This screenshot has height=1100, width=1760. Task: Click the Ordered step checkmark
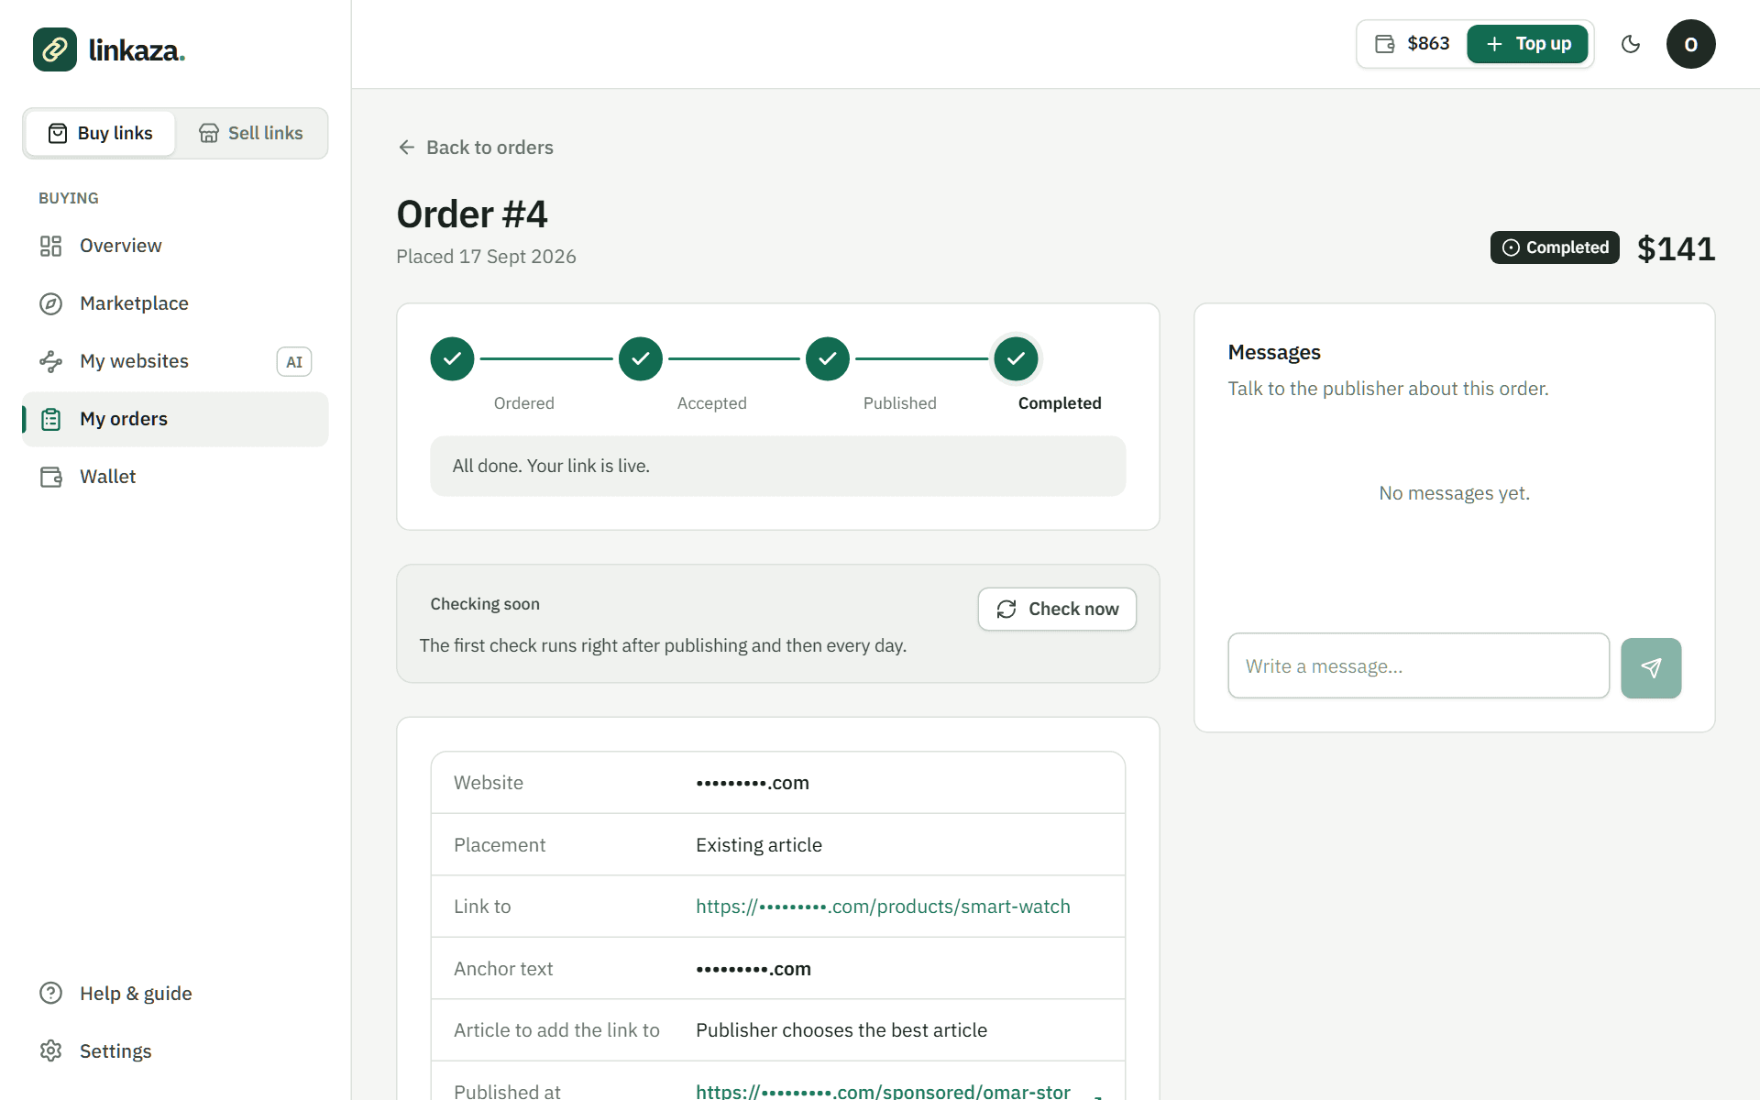452,358
